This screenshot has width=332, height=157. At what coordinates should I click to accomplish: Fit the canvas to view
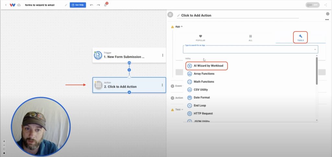click(4, 149)
